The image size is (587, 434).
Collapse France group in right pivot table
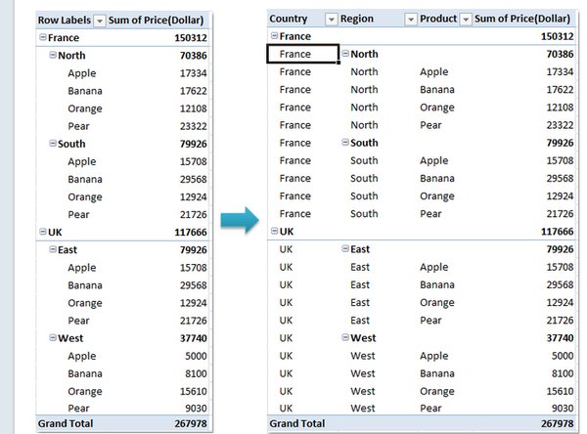point(274,36)
